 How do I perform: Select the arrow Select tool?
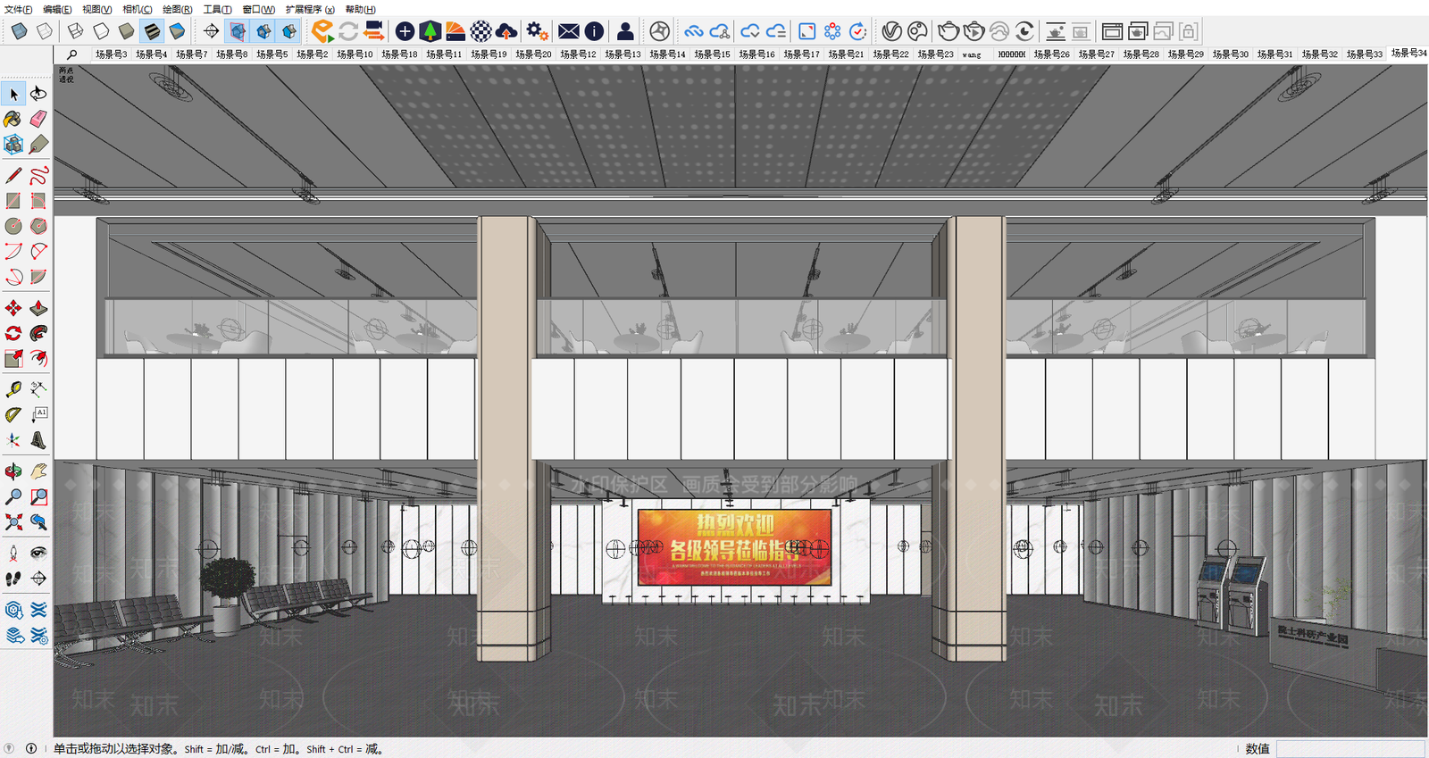pos(13,94)
